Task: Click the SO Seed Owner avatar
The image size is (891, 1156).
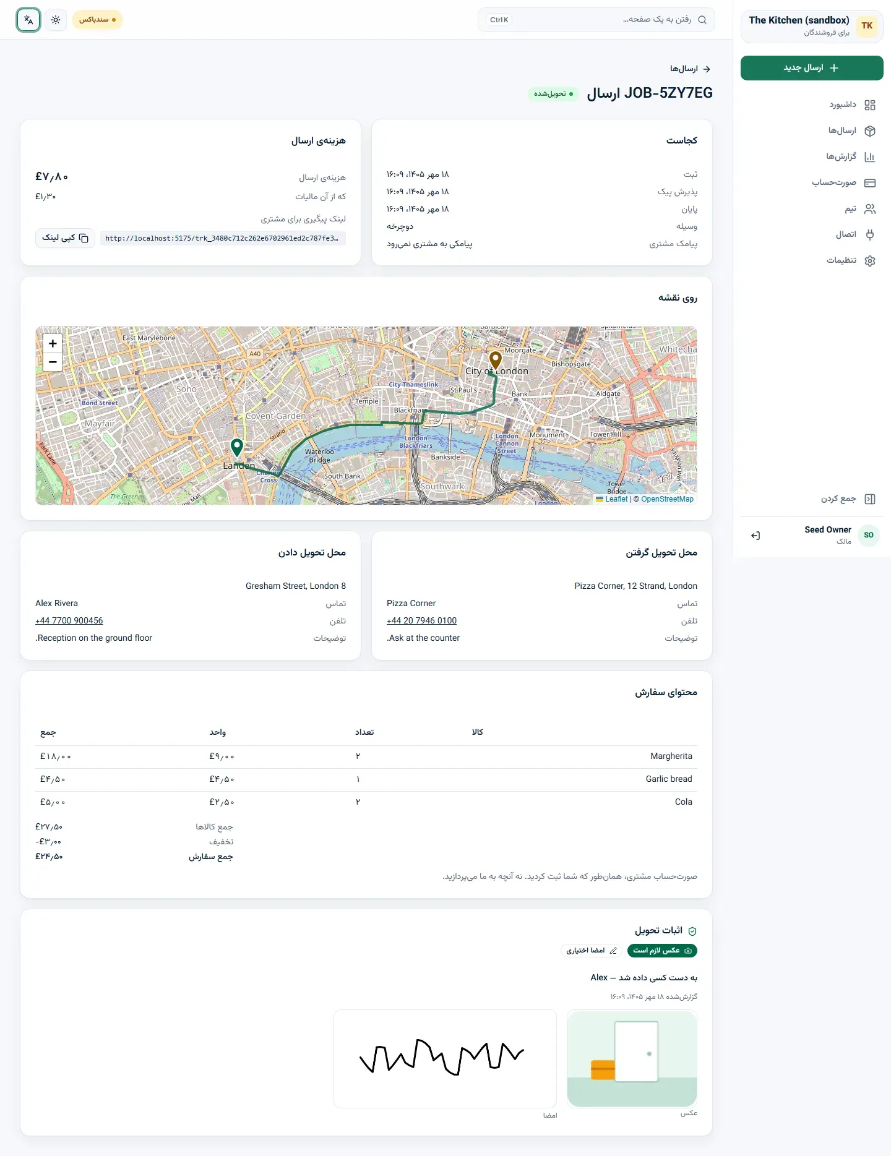Action: click(x=869, y=536)
